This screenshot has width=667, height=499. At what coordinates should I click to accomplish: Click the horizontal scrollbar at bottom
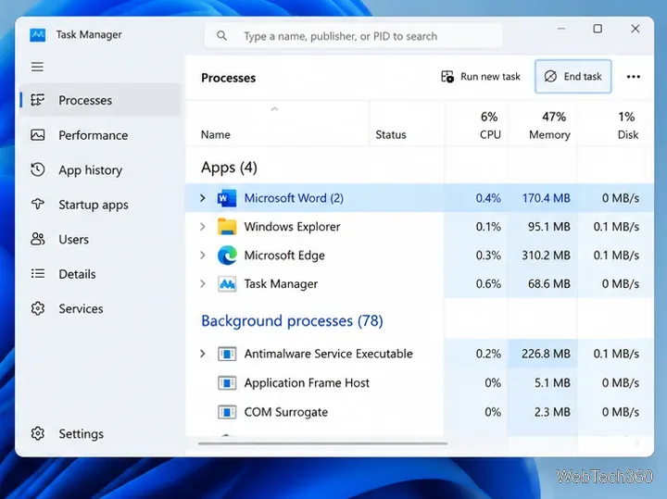pyautogui.click(x=323, y=443)
